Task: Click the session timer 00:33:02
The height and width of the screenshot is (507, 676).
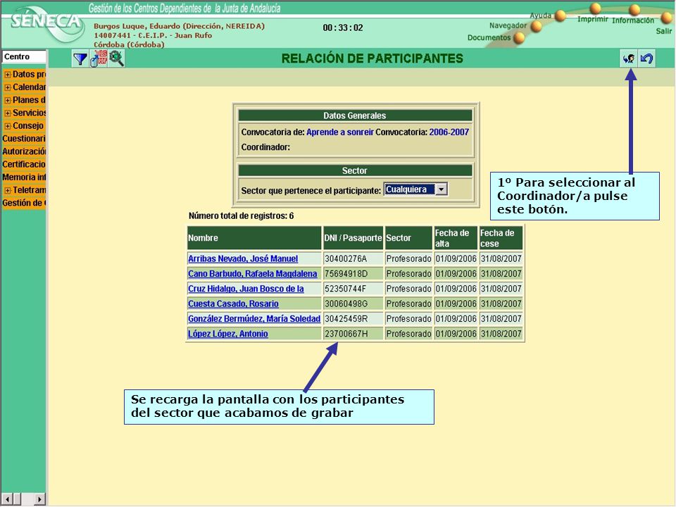Action: coord(343,28)
